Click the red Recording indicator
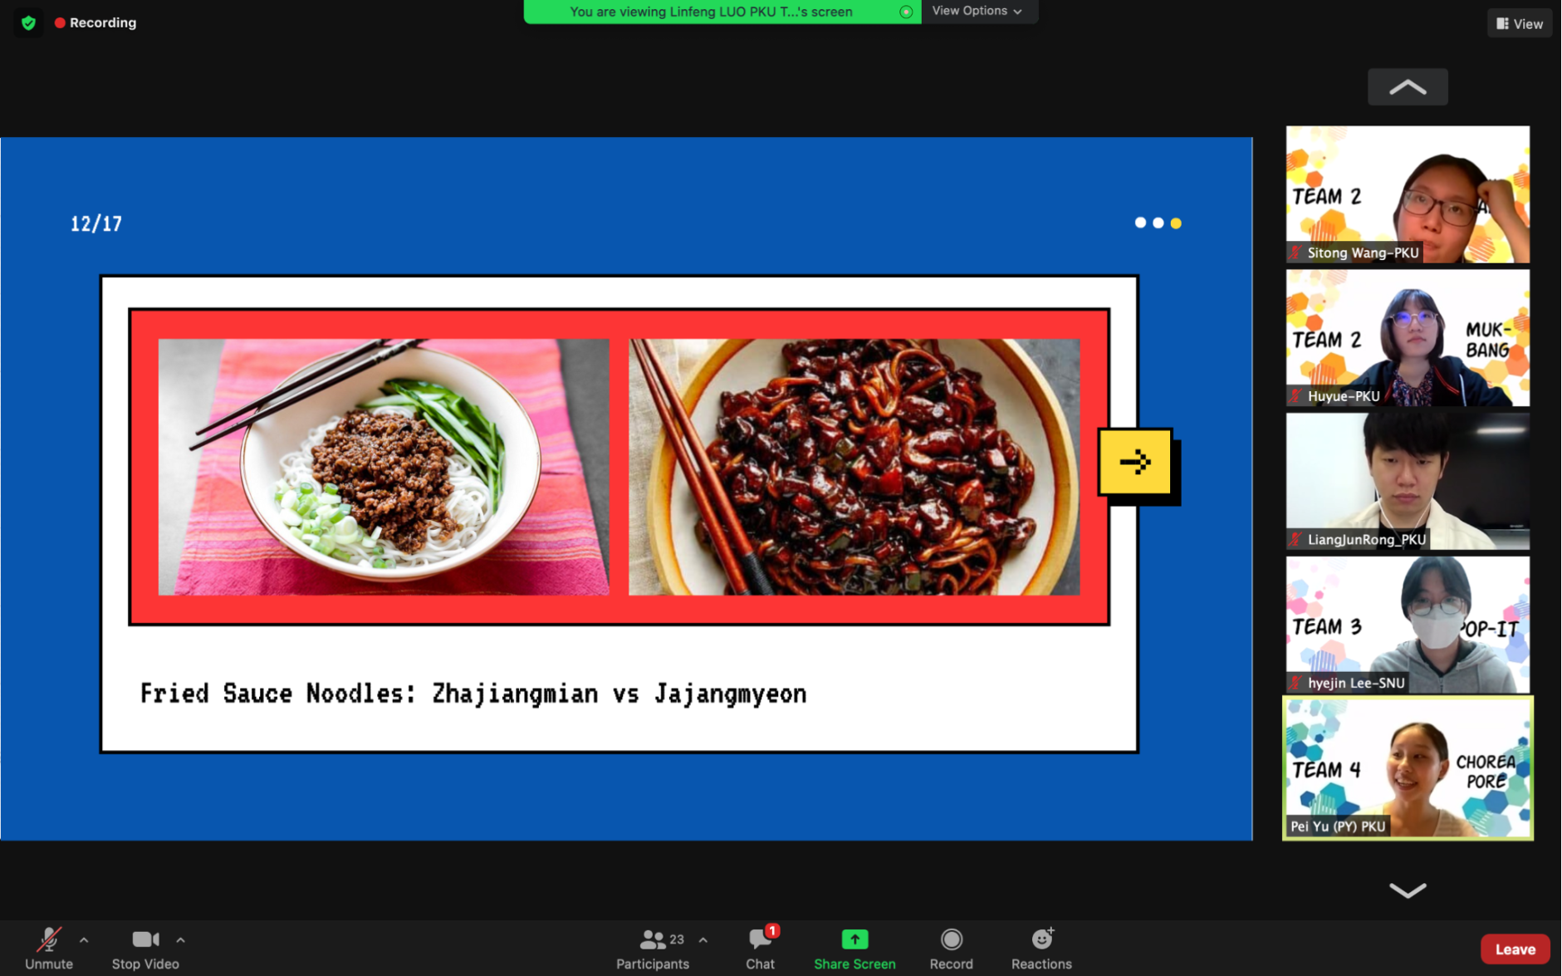The height and width of the screenshot is (976, 1562). pyautogui.click(x=95, y=22)
